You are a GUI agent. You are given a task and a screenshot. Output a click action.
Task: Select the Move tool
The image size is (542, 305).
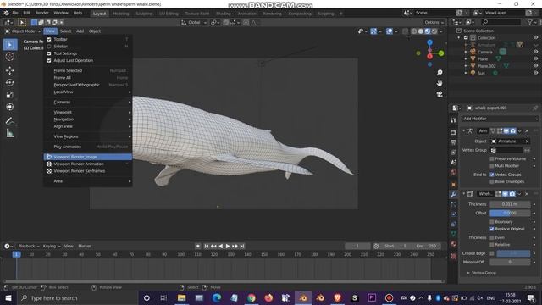coord(9,70)
